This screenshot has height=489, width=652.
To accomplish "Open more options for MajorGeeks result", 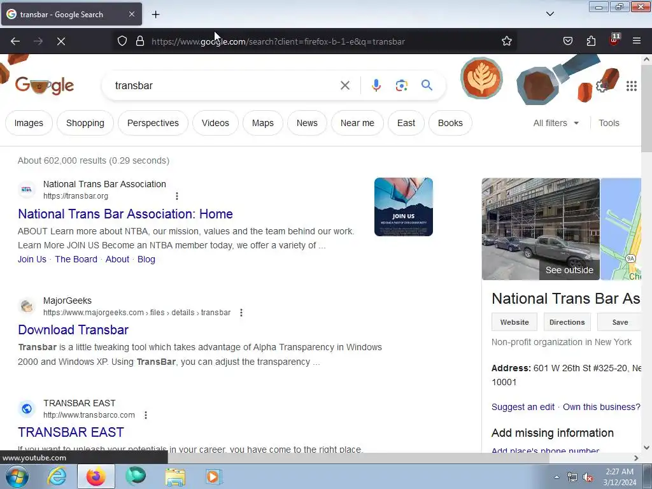I will tap(241, 312).
